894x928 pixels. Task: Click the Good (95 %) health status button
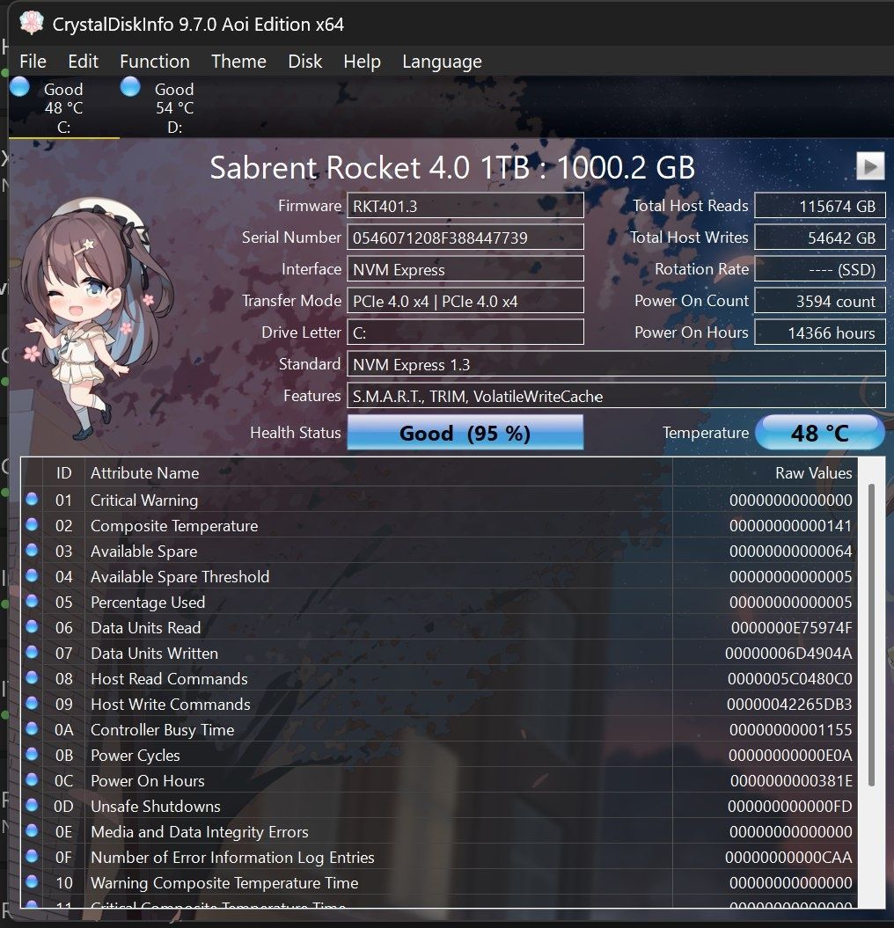465,433
